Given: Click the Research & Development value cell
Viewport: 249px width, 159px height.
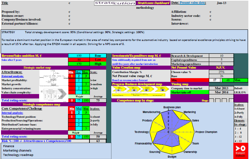Looking at the screenshot, I should pos(221,55).
